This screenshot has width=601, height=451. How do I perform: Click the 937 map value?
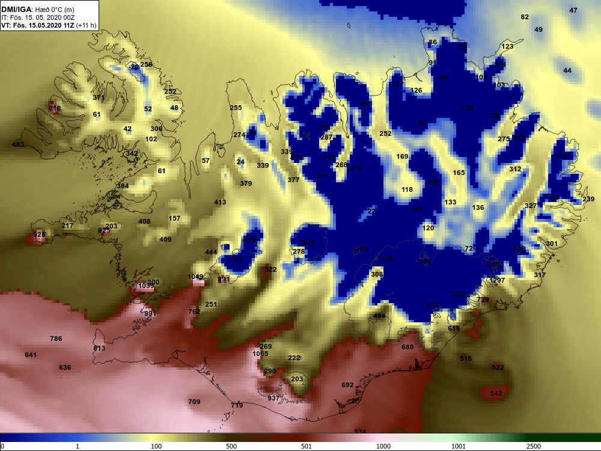tap(273, 398)
